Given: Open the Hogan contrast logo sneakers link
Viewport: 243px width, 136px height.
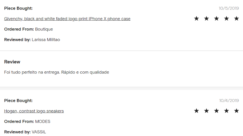Looking at the screenshot, I should (34, 111).
